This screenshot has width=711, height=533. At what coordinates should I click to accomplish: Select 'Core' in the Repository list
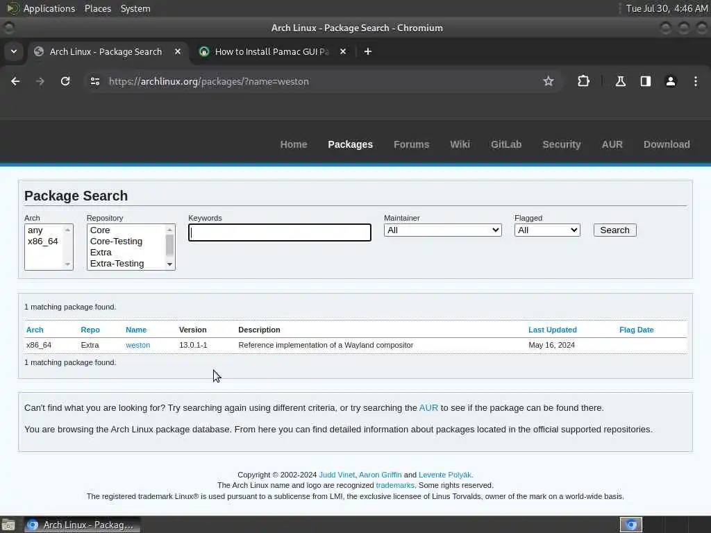coord(126,230)
